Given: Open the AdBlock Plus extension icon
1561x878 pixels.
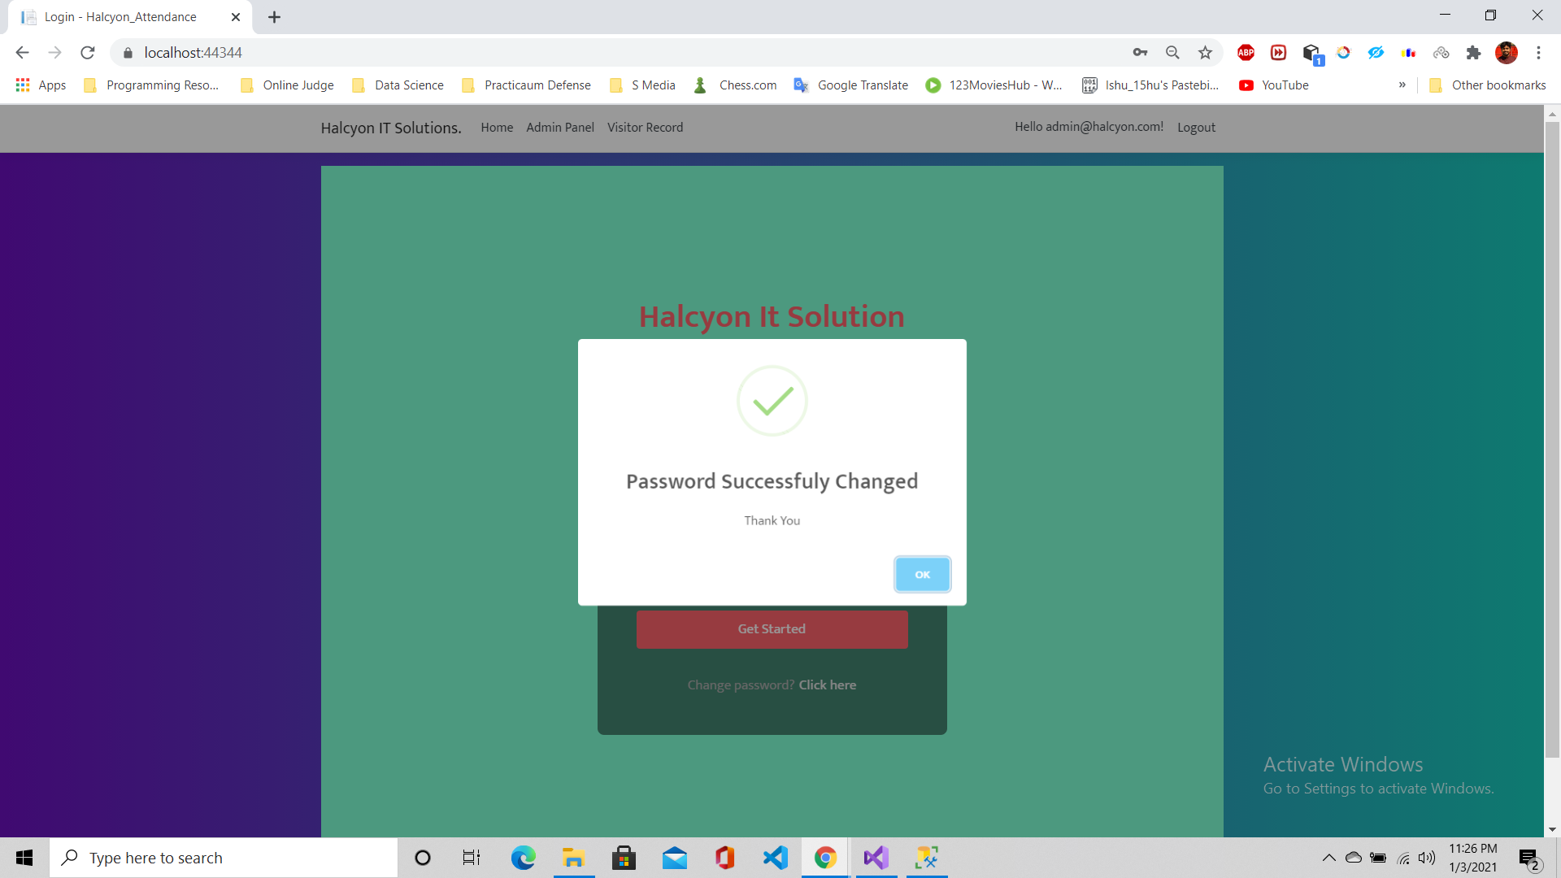Looking at the screenshot, I should [x=1246, y=53].
